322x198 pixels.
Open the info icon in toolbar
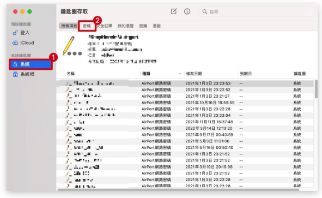(x=187, y=11)
